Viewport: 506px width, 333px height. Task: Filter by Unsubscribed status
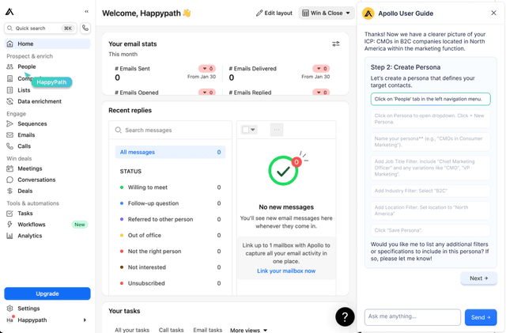pos(170,283)
